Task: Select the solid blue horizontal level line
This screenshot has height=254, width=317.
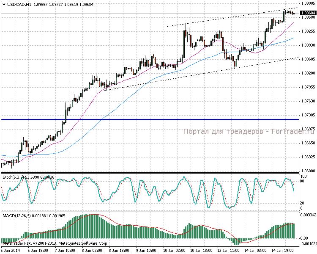Action: pos(127,119)
